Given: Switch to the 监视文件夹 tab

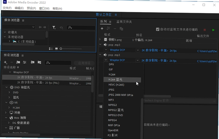Looking at the screenshot, I should tap(124, 22).
